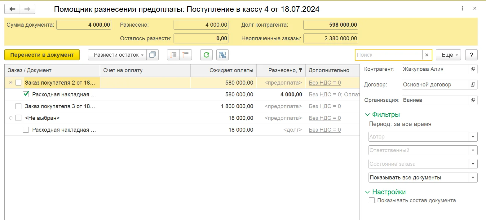Tick the <Не выбран> row checkbox
486x220 pixels.
(x=19, y=118)
